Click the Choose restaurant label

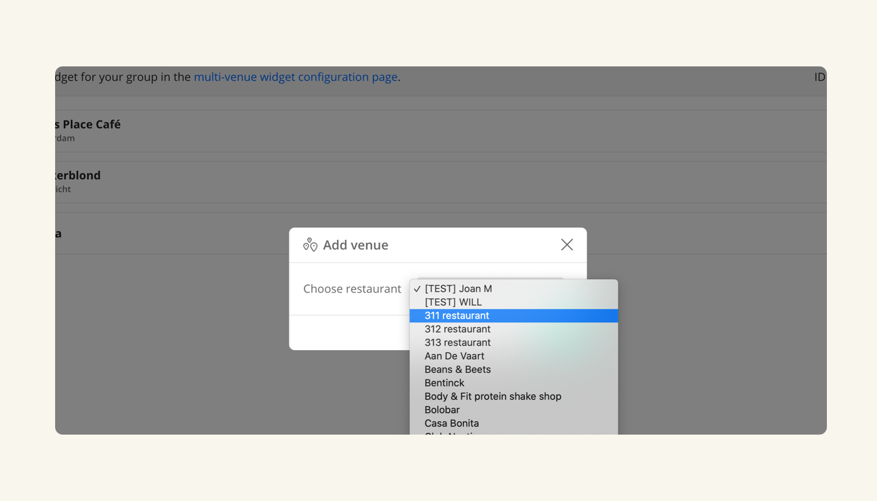point(352,289)
